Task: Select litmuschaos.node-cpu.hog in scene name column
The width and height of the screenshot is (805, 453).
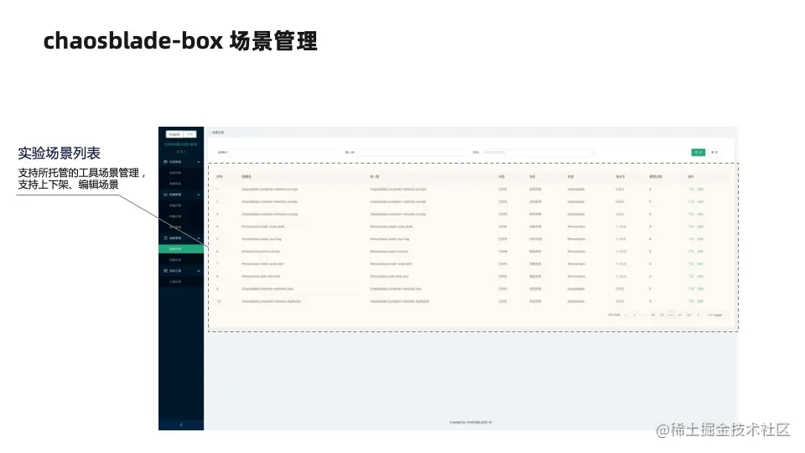Action: (262, 239)
